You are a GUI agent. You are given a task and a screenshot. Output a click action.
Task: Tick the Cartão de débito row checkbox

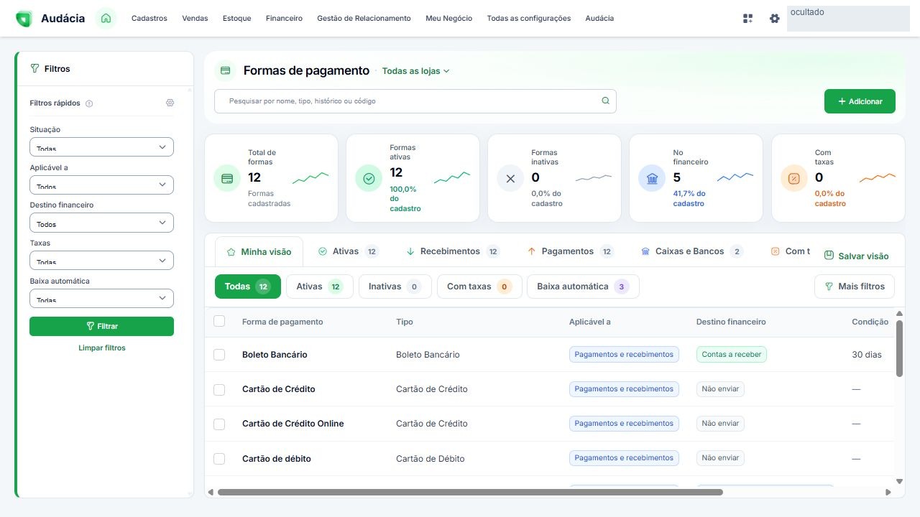219,459
